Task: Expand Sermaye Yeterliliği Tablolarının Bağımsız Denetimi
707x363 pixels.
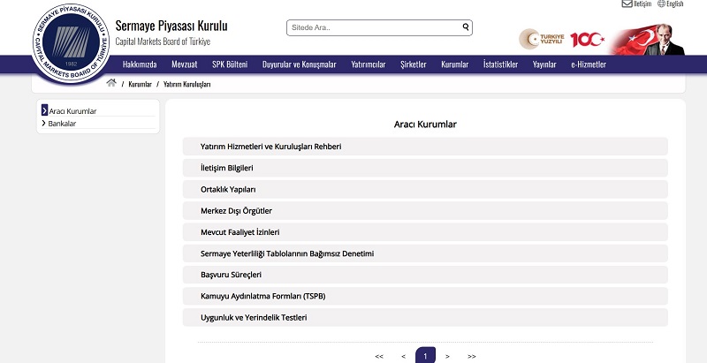Action: click(425, 253)
